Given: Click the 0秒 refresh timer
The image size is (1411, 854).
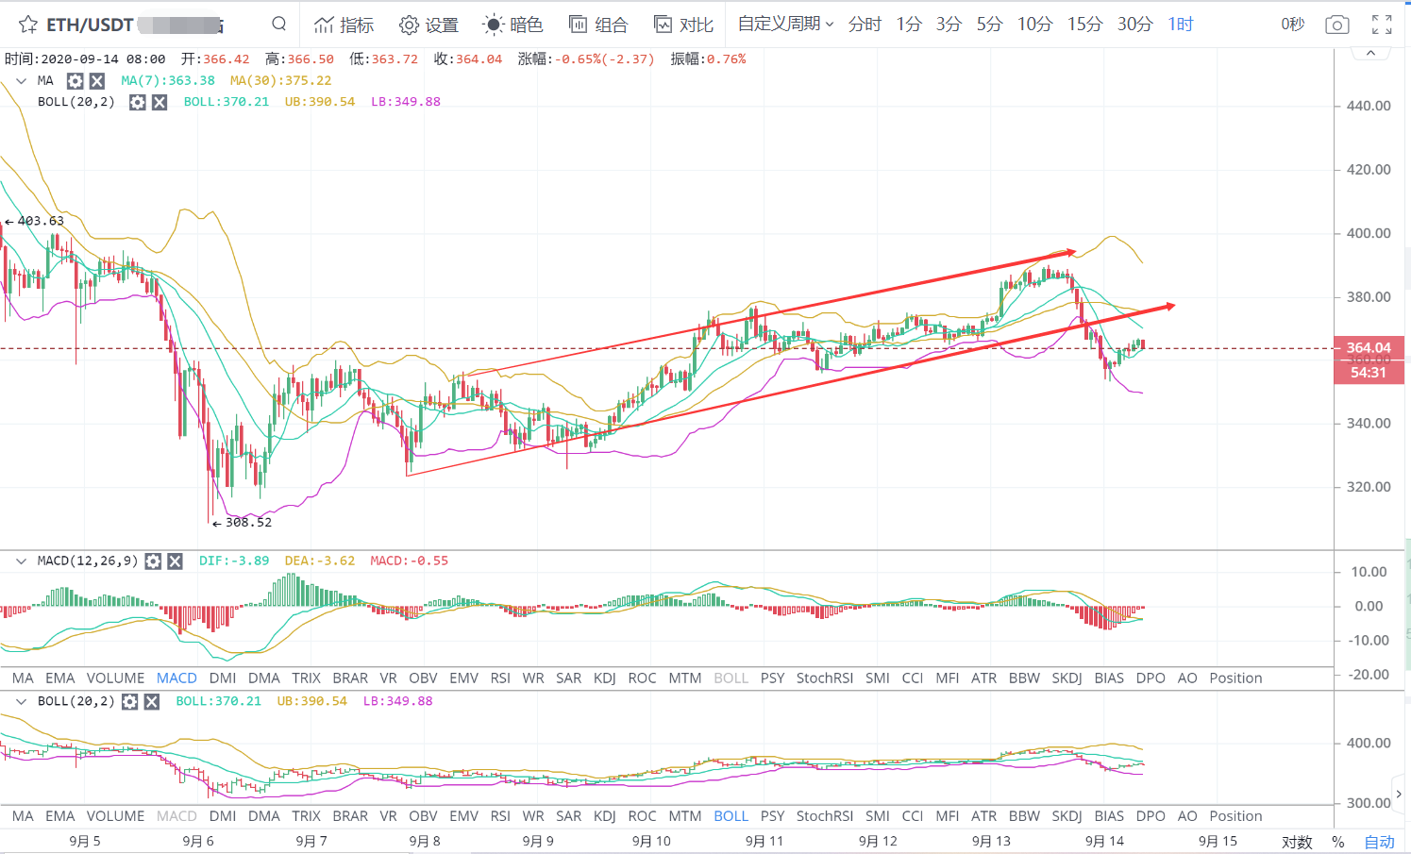Looking at the screenshot, I should pos(1292,25).
